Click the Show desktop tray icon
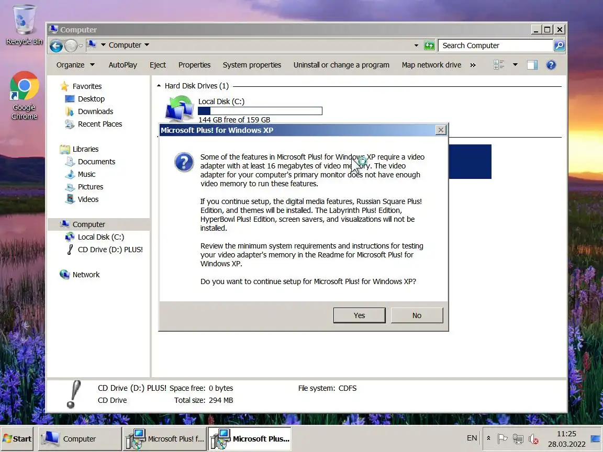 pos(595,438)
